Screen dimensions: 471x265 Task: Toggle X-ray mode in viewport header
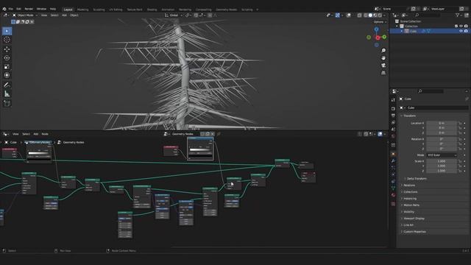tap(359, 15)
